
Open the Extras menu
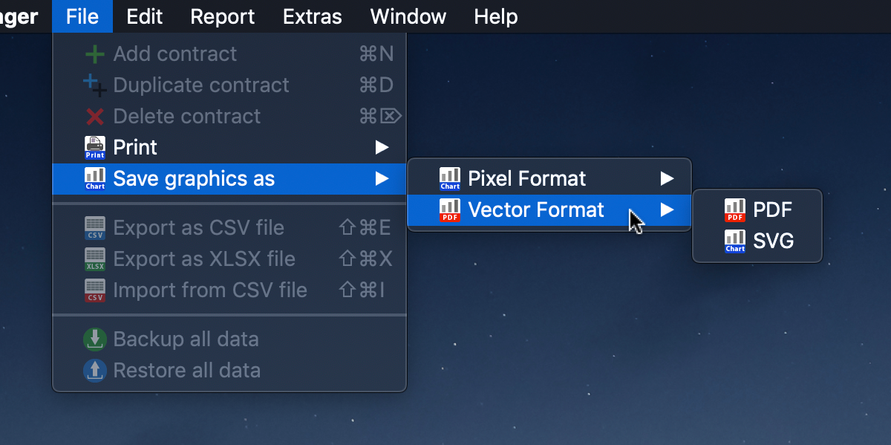313,16
